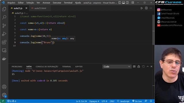Click the Espaços: 4 indentation setting
Image resolution: width=184 pixels, height=103 pixels.
coord(94,101)
